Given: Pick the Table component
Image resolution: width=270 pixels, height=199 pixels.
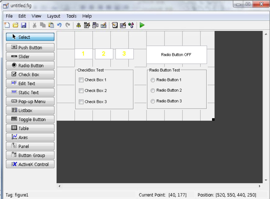Looking at the screenshot, I should coord(30,128).
